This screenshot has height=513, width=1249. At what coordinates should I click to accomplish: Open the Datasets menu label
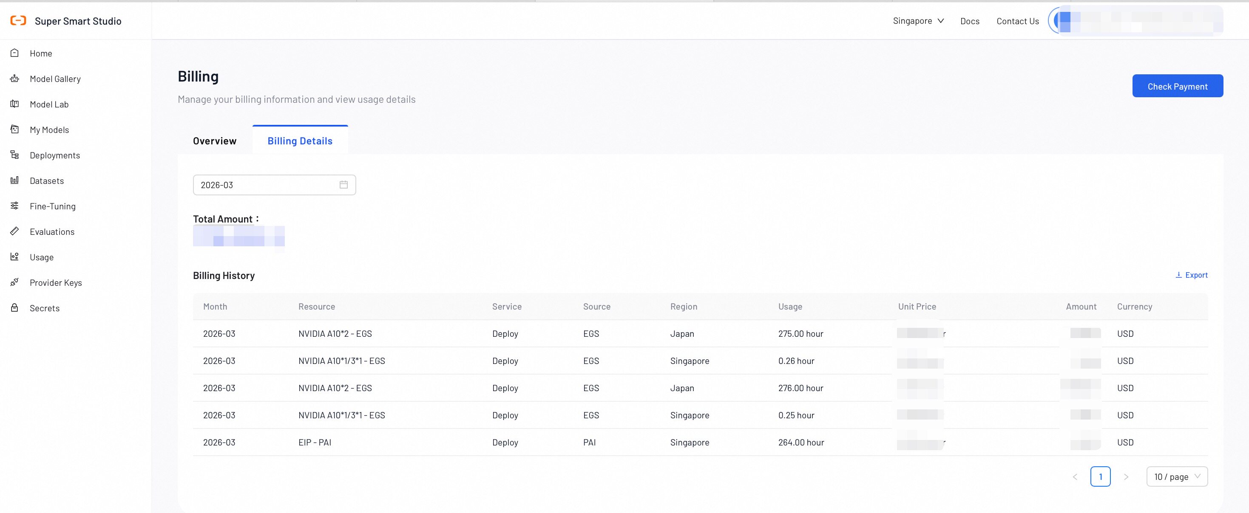pos(46,180)
